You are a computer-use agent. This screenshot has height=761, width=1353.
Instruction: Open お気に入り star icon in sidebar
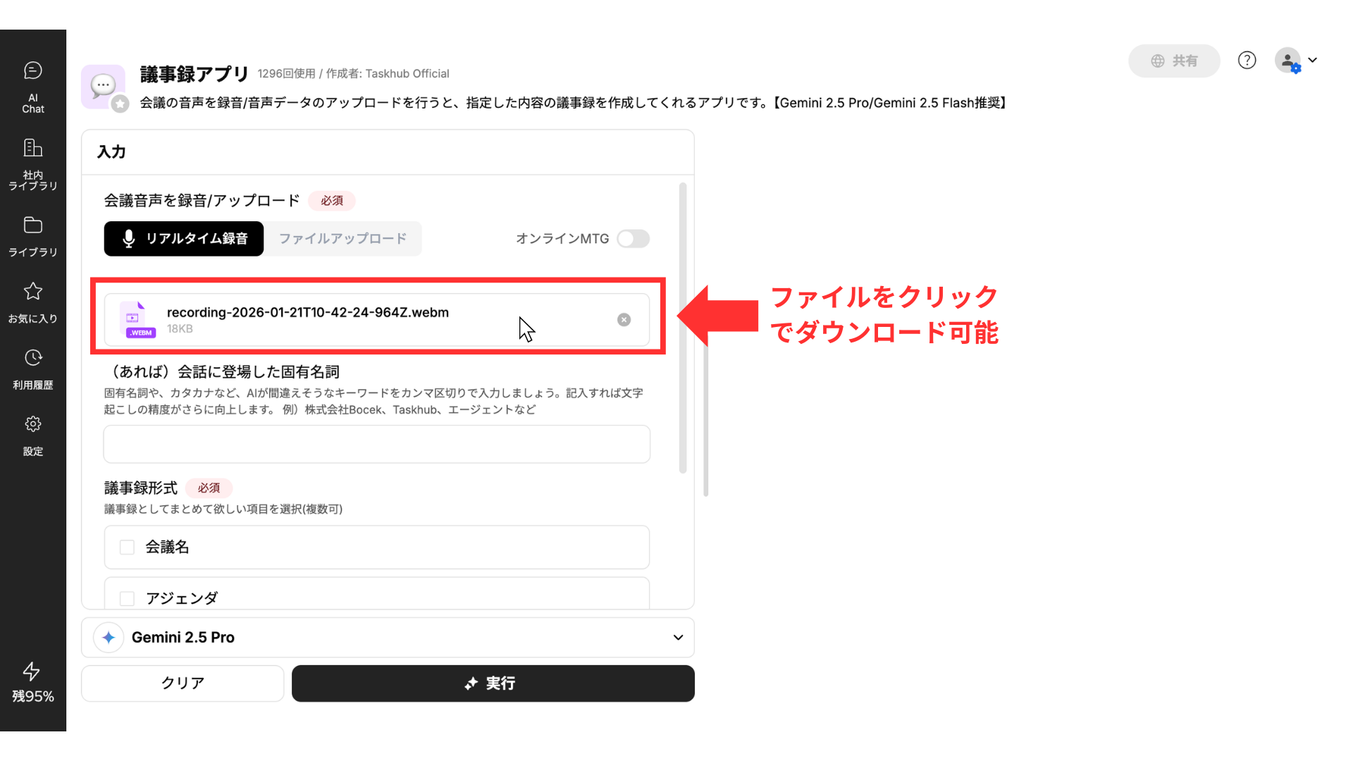(33, 292)
